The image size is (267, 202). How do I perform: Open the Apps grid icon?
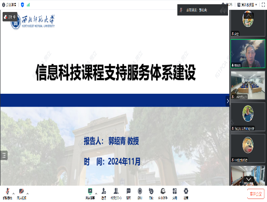tap(174, 191)
